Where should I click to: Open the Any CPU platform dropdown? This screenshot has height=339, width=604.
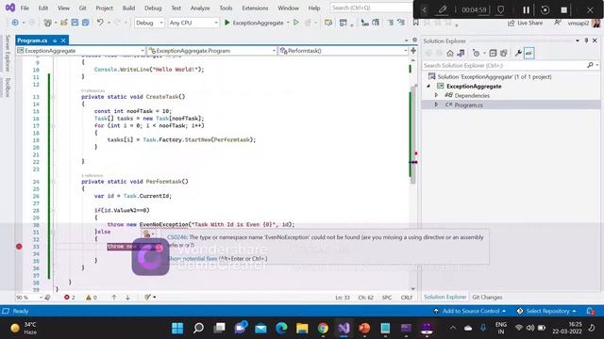(193, 23)
